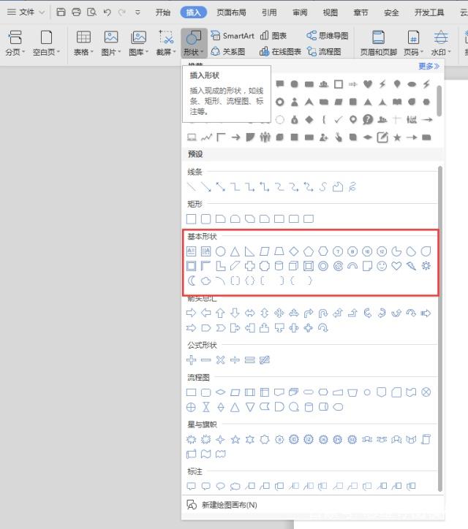Select the rounded rectangle under 矩形

pos(206,219)
